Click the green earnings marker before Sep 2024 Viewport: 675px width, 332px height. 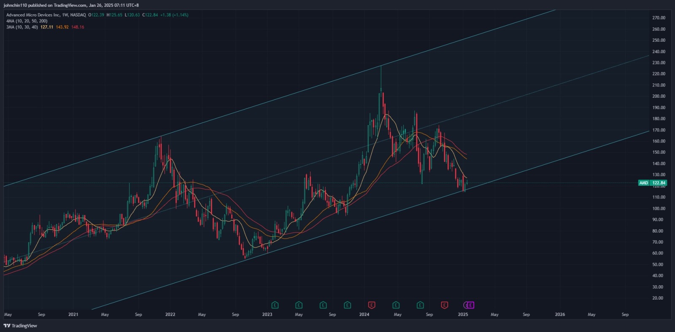tap(420, 305)
